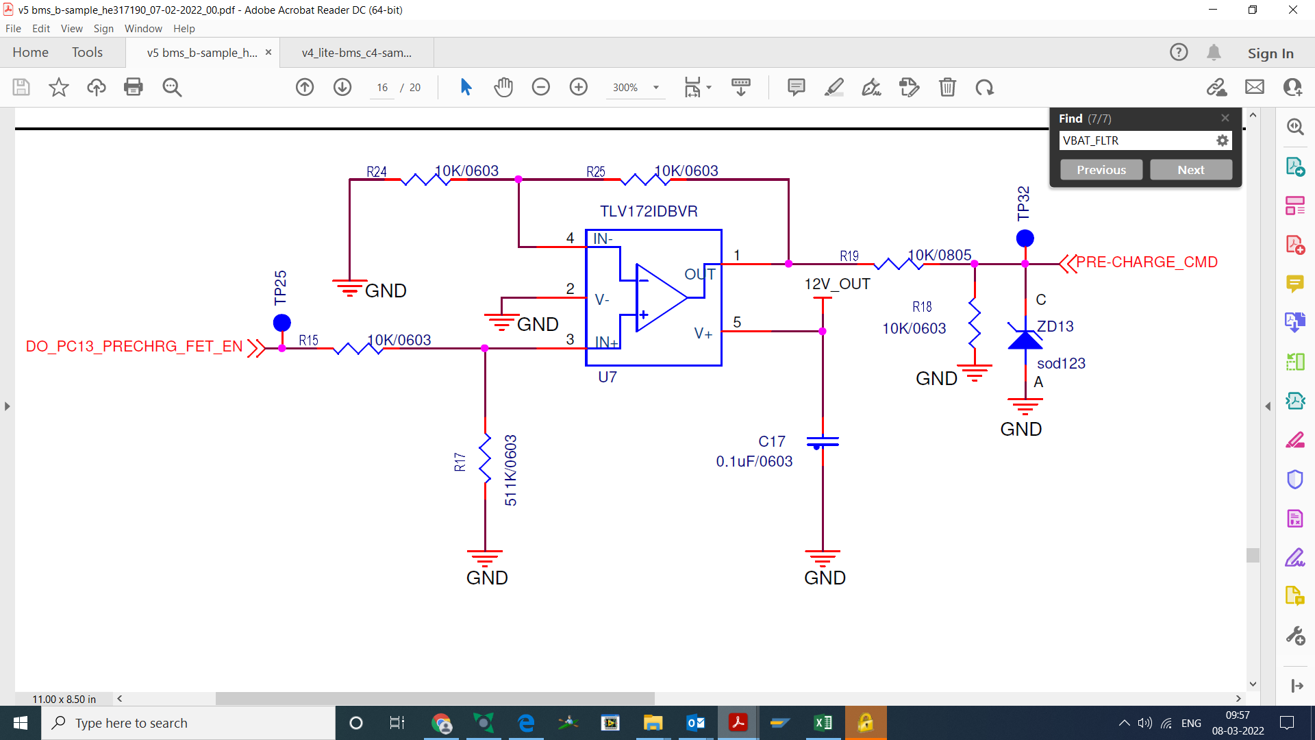The width and height of the screenshot is (1315, 740).
Task: Close the Find panel
Action: (x=1225, y=118)
